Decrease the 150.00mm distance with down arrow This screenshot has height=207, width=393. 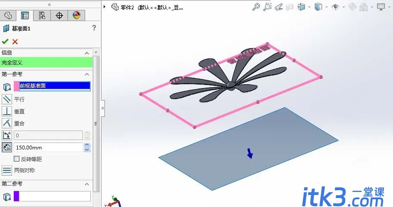click(87, 150)
